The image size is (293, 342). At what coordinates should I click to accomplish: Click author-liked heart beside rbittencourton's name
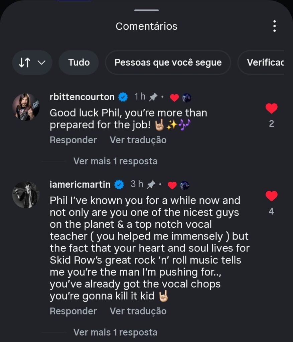coord(174,98)
